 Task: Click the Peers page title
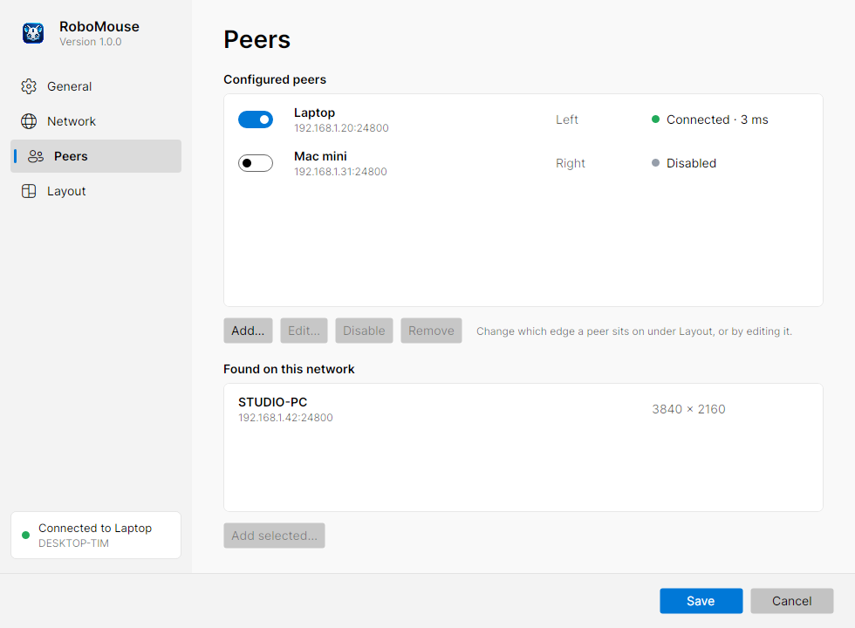pos(256,39)
